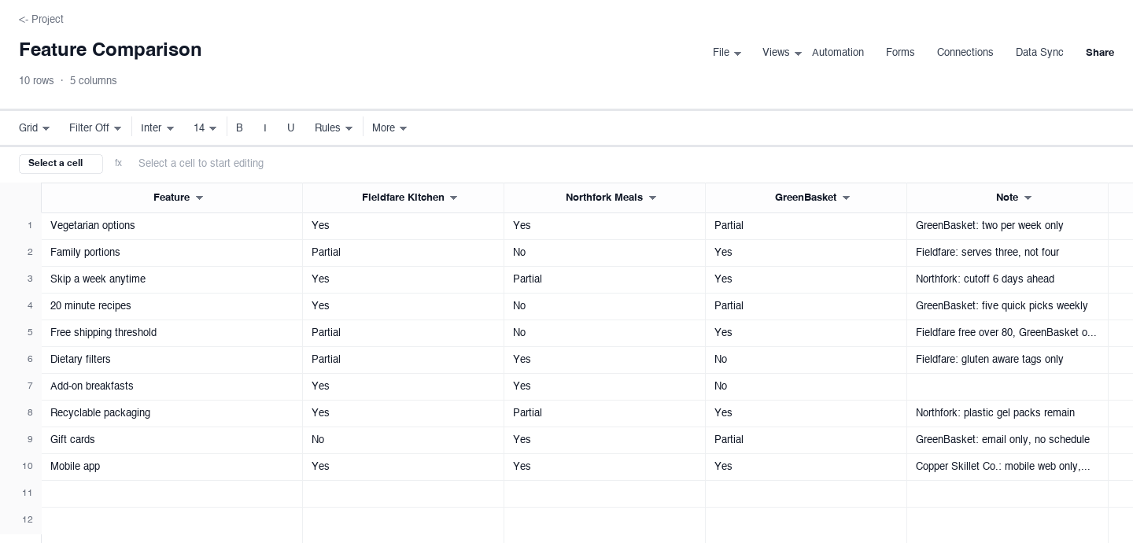Click the fx formula icon
Screen dimensions: 1133x543
click(x=118, y=164)
